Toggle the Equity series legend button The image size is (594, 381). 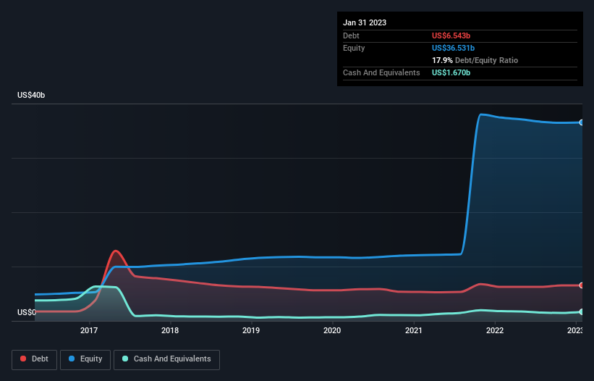tap(85, 359)
